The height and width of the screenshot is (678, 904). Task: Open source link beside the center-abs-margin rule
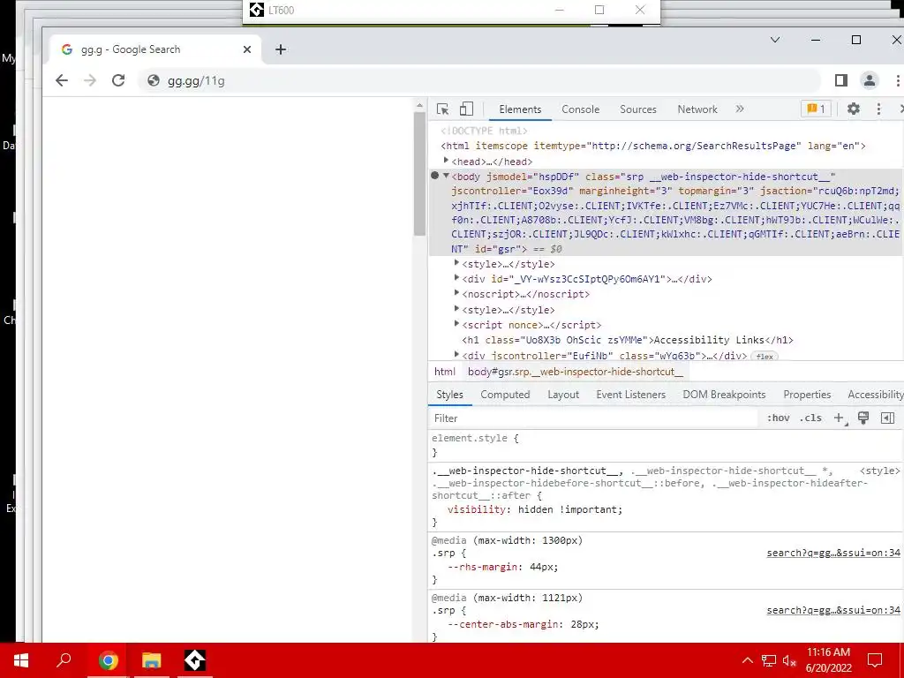pyautogui.click(x=833, y=610)
